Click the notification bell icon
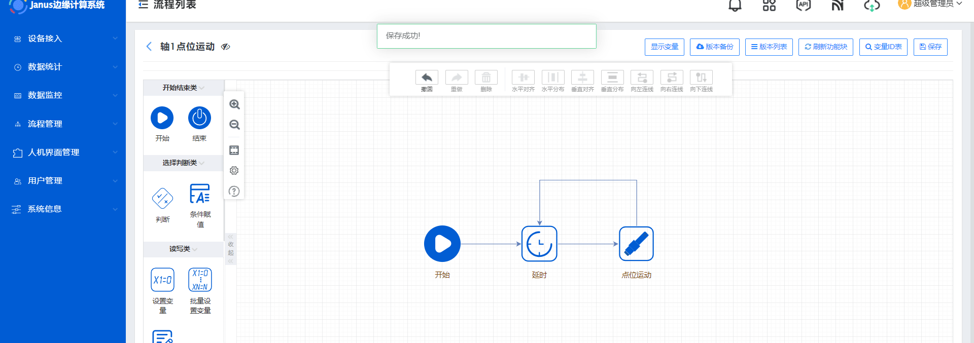The image size is (974, 343). pyautogui.click(x=735, y=6)
